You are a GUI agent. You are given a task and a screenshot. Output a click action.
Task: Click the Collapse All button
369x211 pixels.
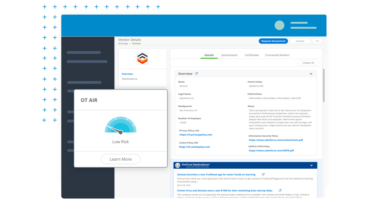(x=308, y=63)
